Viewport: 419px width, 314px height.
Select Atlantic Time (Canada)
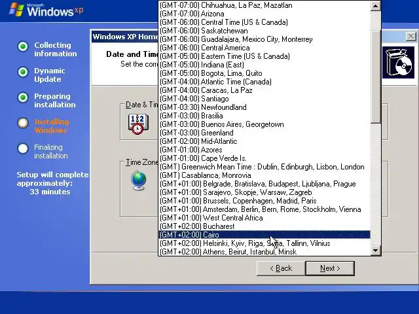pyautogui.click(x=264, y=82)
